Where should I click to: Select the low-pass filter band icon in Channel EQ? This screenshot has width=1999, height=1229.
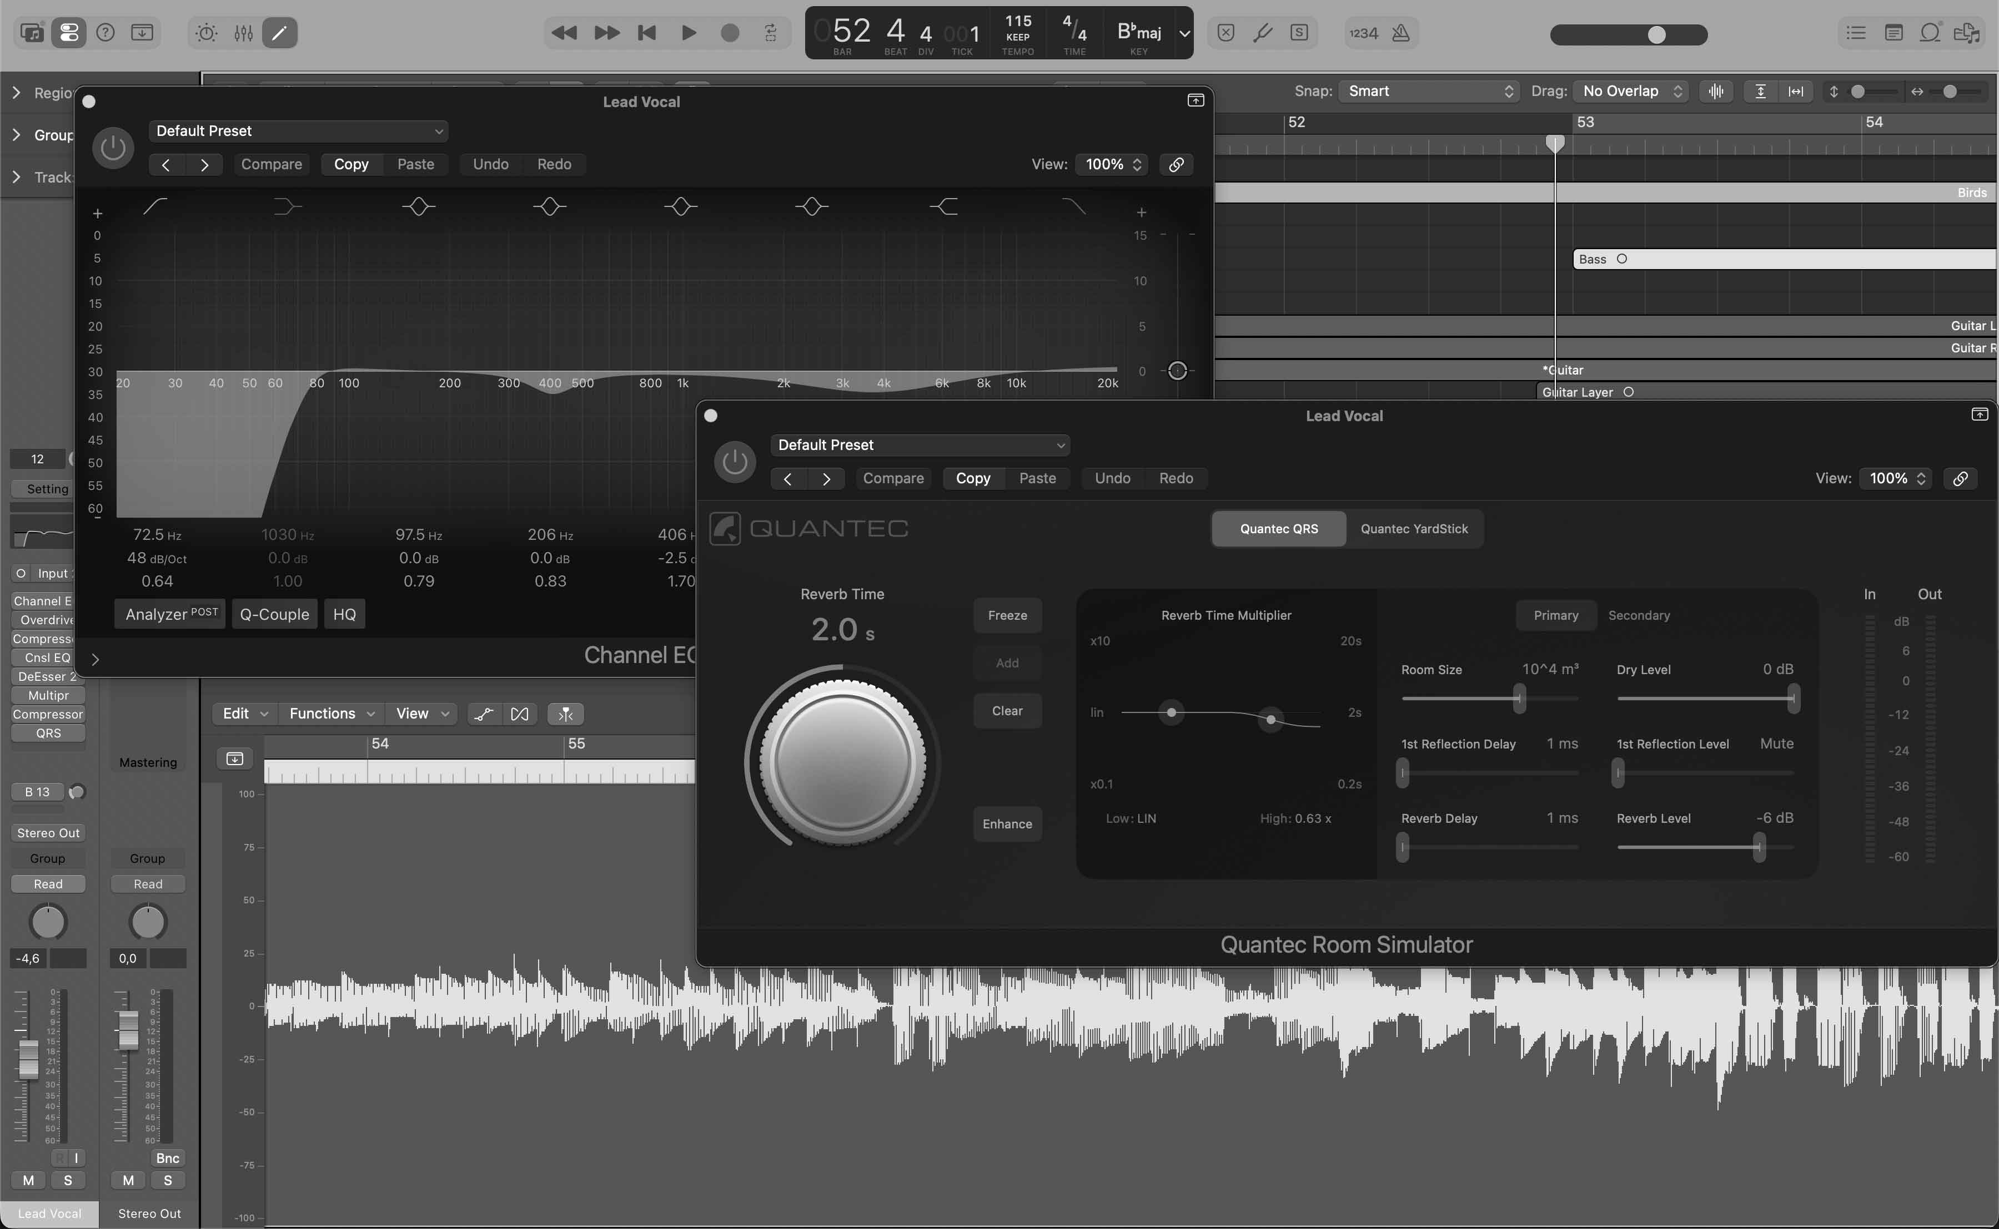click(1074, 206)
